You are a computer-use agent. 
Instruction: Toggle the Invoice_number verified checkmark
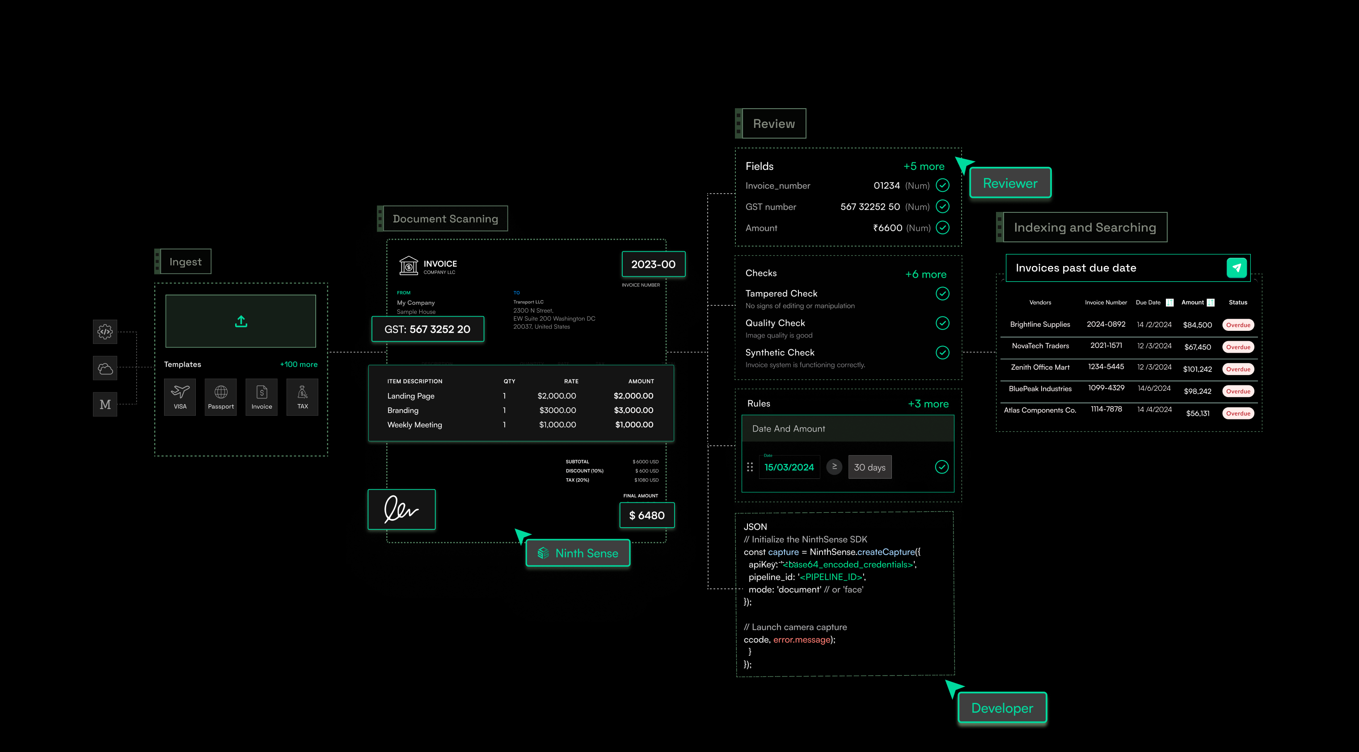click(942, 185)
